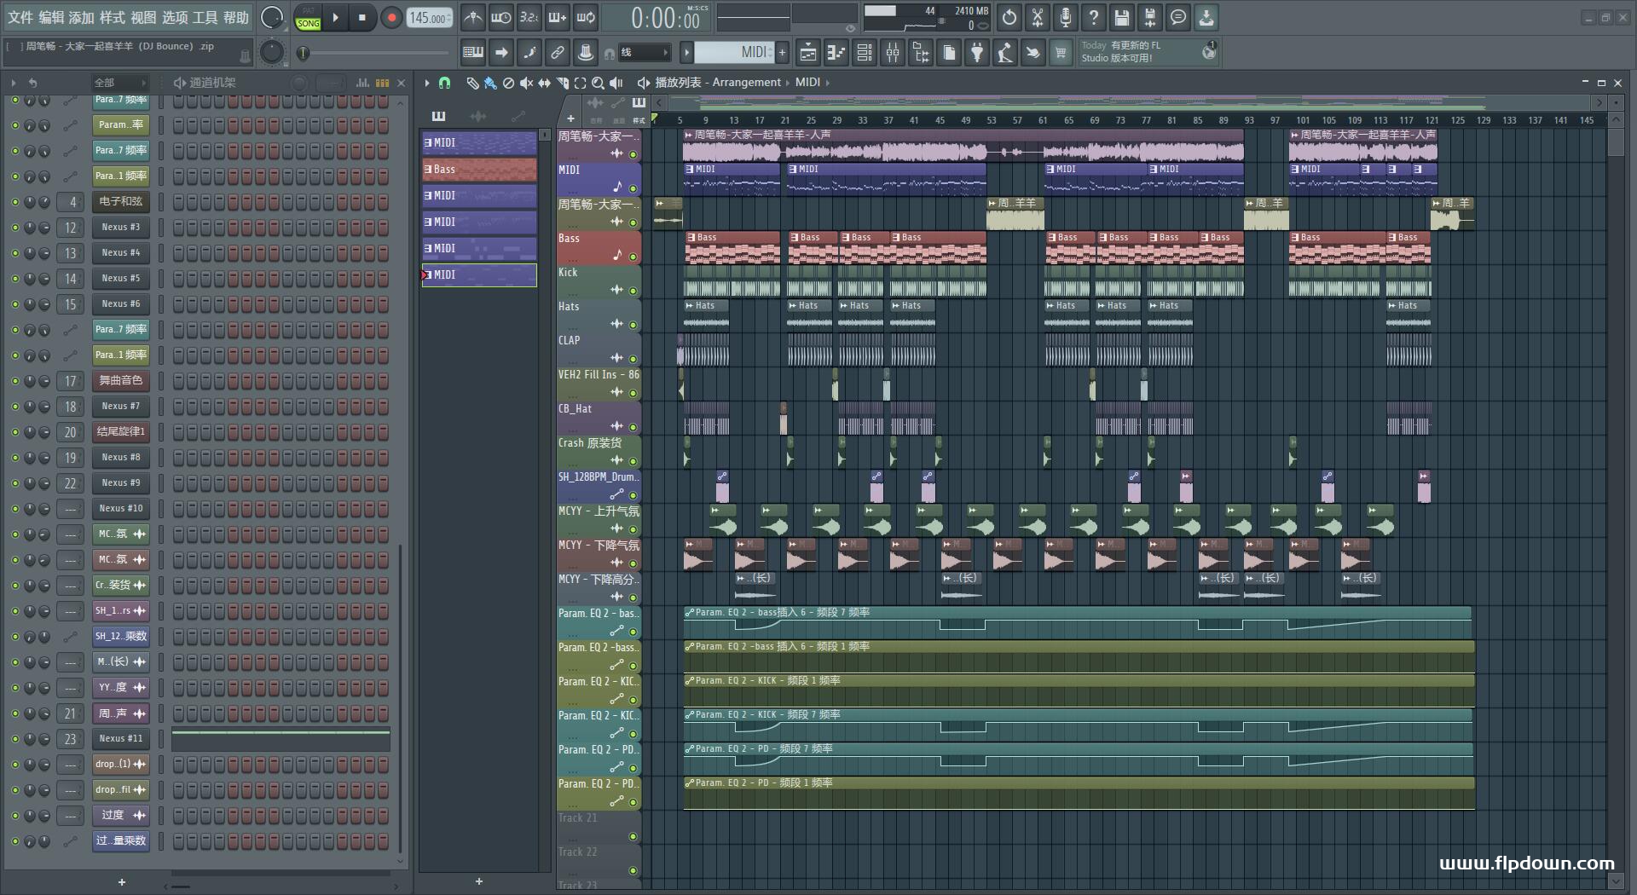
Task: Mute the Hats playlist track green light
Action: tap(633, 325)
